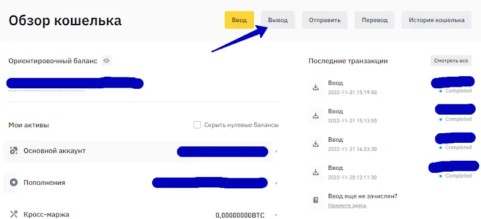Check the Скрыть нулевые балансы checkbox

pyautogui.click(x=197, y=125)
